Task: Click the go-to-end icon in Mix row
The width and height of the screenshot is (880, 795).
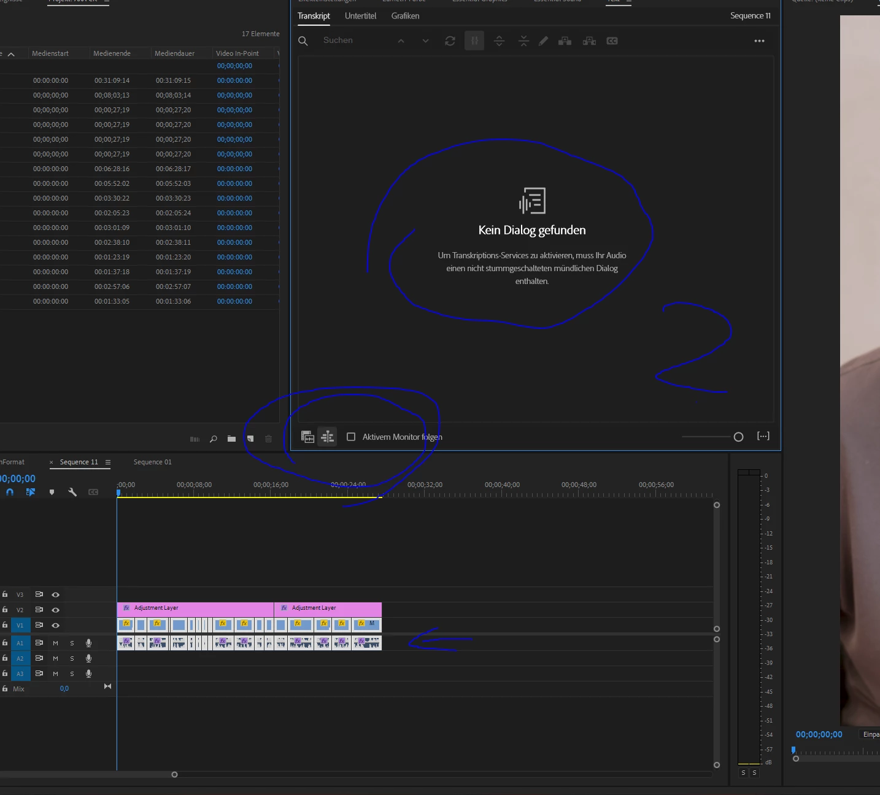Action: [x=107, y=686]
